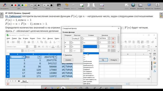
Task: Pick the yellow pen color swatch
Action: [x=26, y=5]
